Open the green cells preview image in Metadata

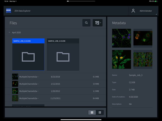click(x=122, y=59)
